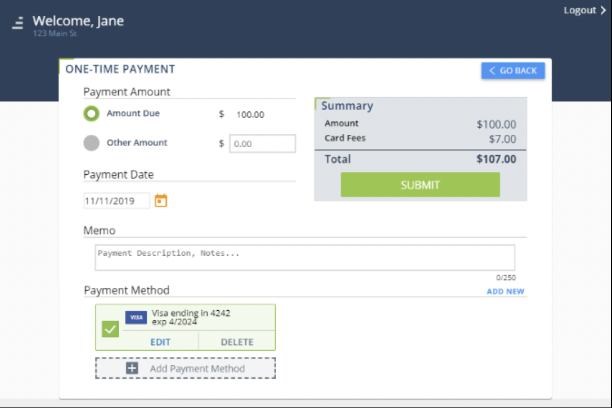Click Add Payment Method dashed box
612x408 pixels.
pyautogui.click(x=186, y=368)
